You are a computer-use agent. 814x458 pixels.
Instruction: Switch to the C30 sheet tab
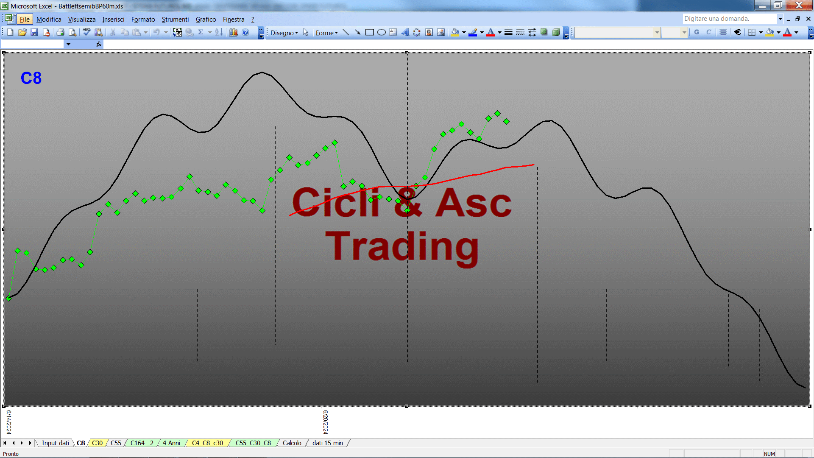pyautogui.click(x=97, y=443)
